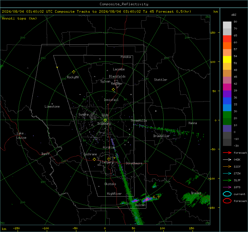
Task: Click the Vulcan label
Action: point(140,205)
